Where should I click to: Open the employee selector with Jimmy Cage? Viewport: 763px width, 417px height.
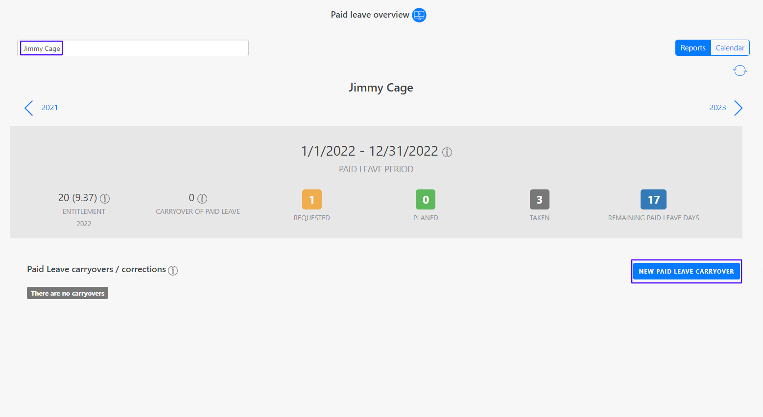(133, 48)
